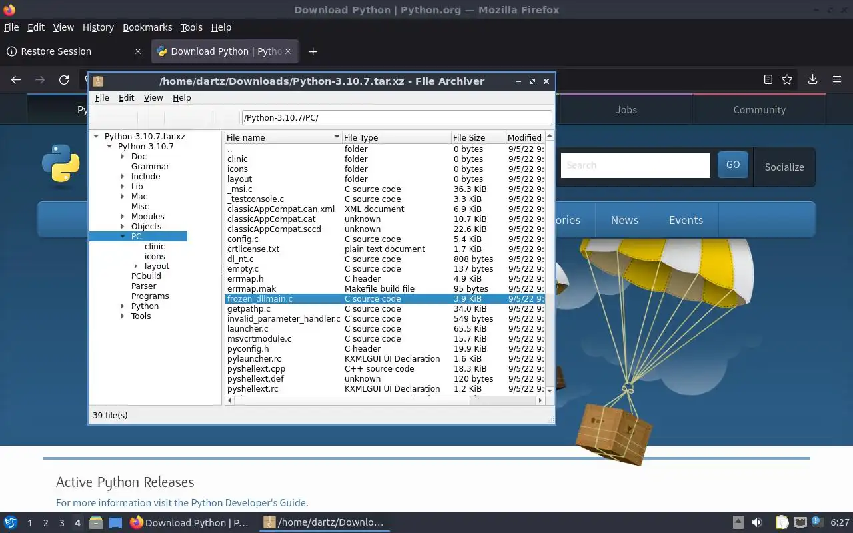Viewport: 853px width, 533px height.
Task: Expand the Tools folder node
Action: (123, 316)
